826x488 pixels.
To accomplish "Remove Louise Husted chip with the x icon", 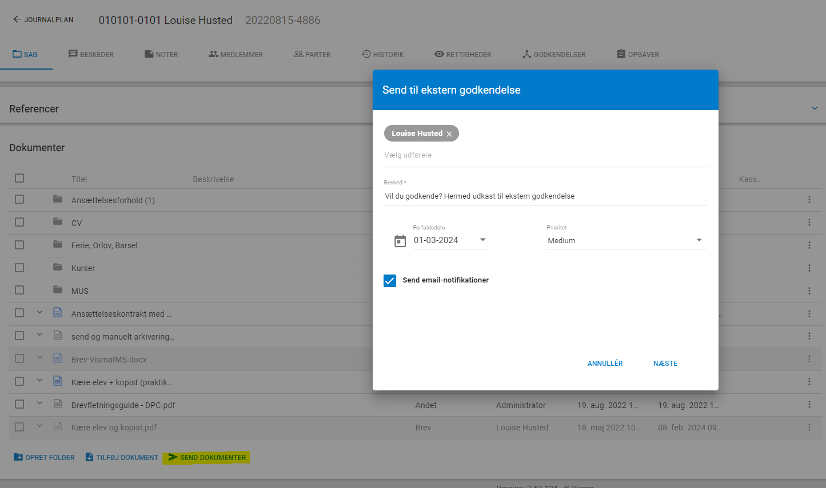I will coord(449,134).
